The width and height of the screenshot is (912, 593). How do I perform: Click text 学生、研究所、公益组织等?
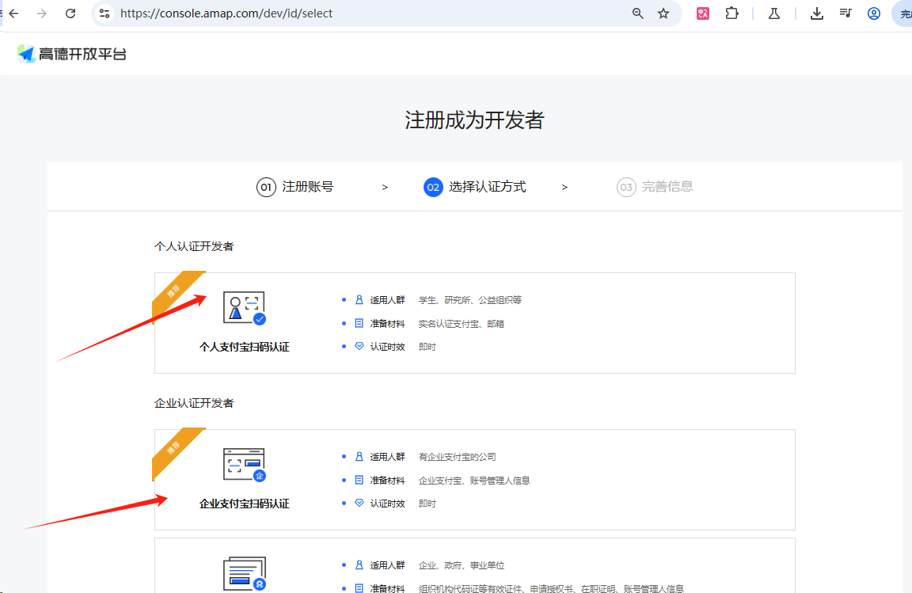click(x=470, y=300)
